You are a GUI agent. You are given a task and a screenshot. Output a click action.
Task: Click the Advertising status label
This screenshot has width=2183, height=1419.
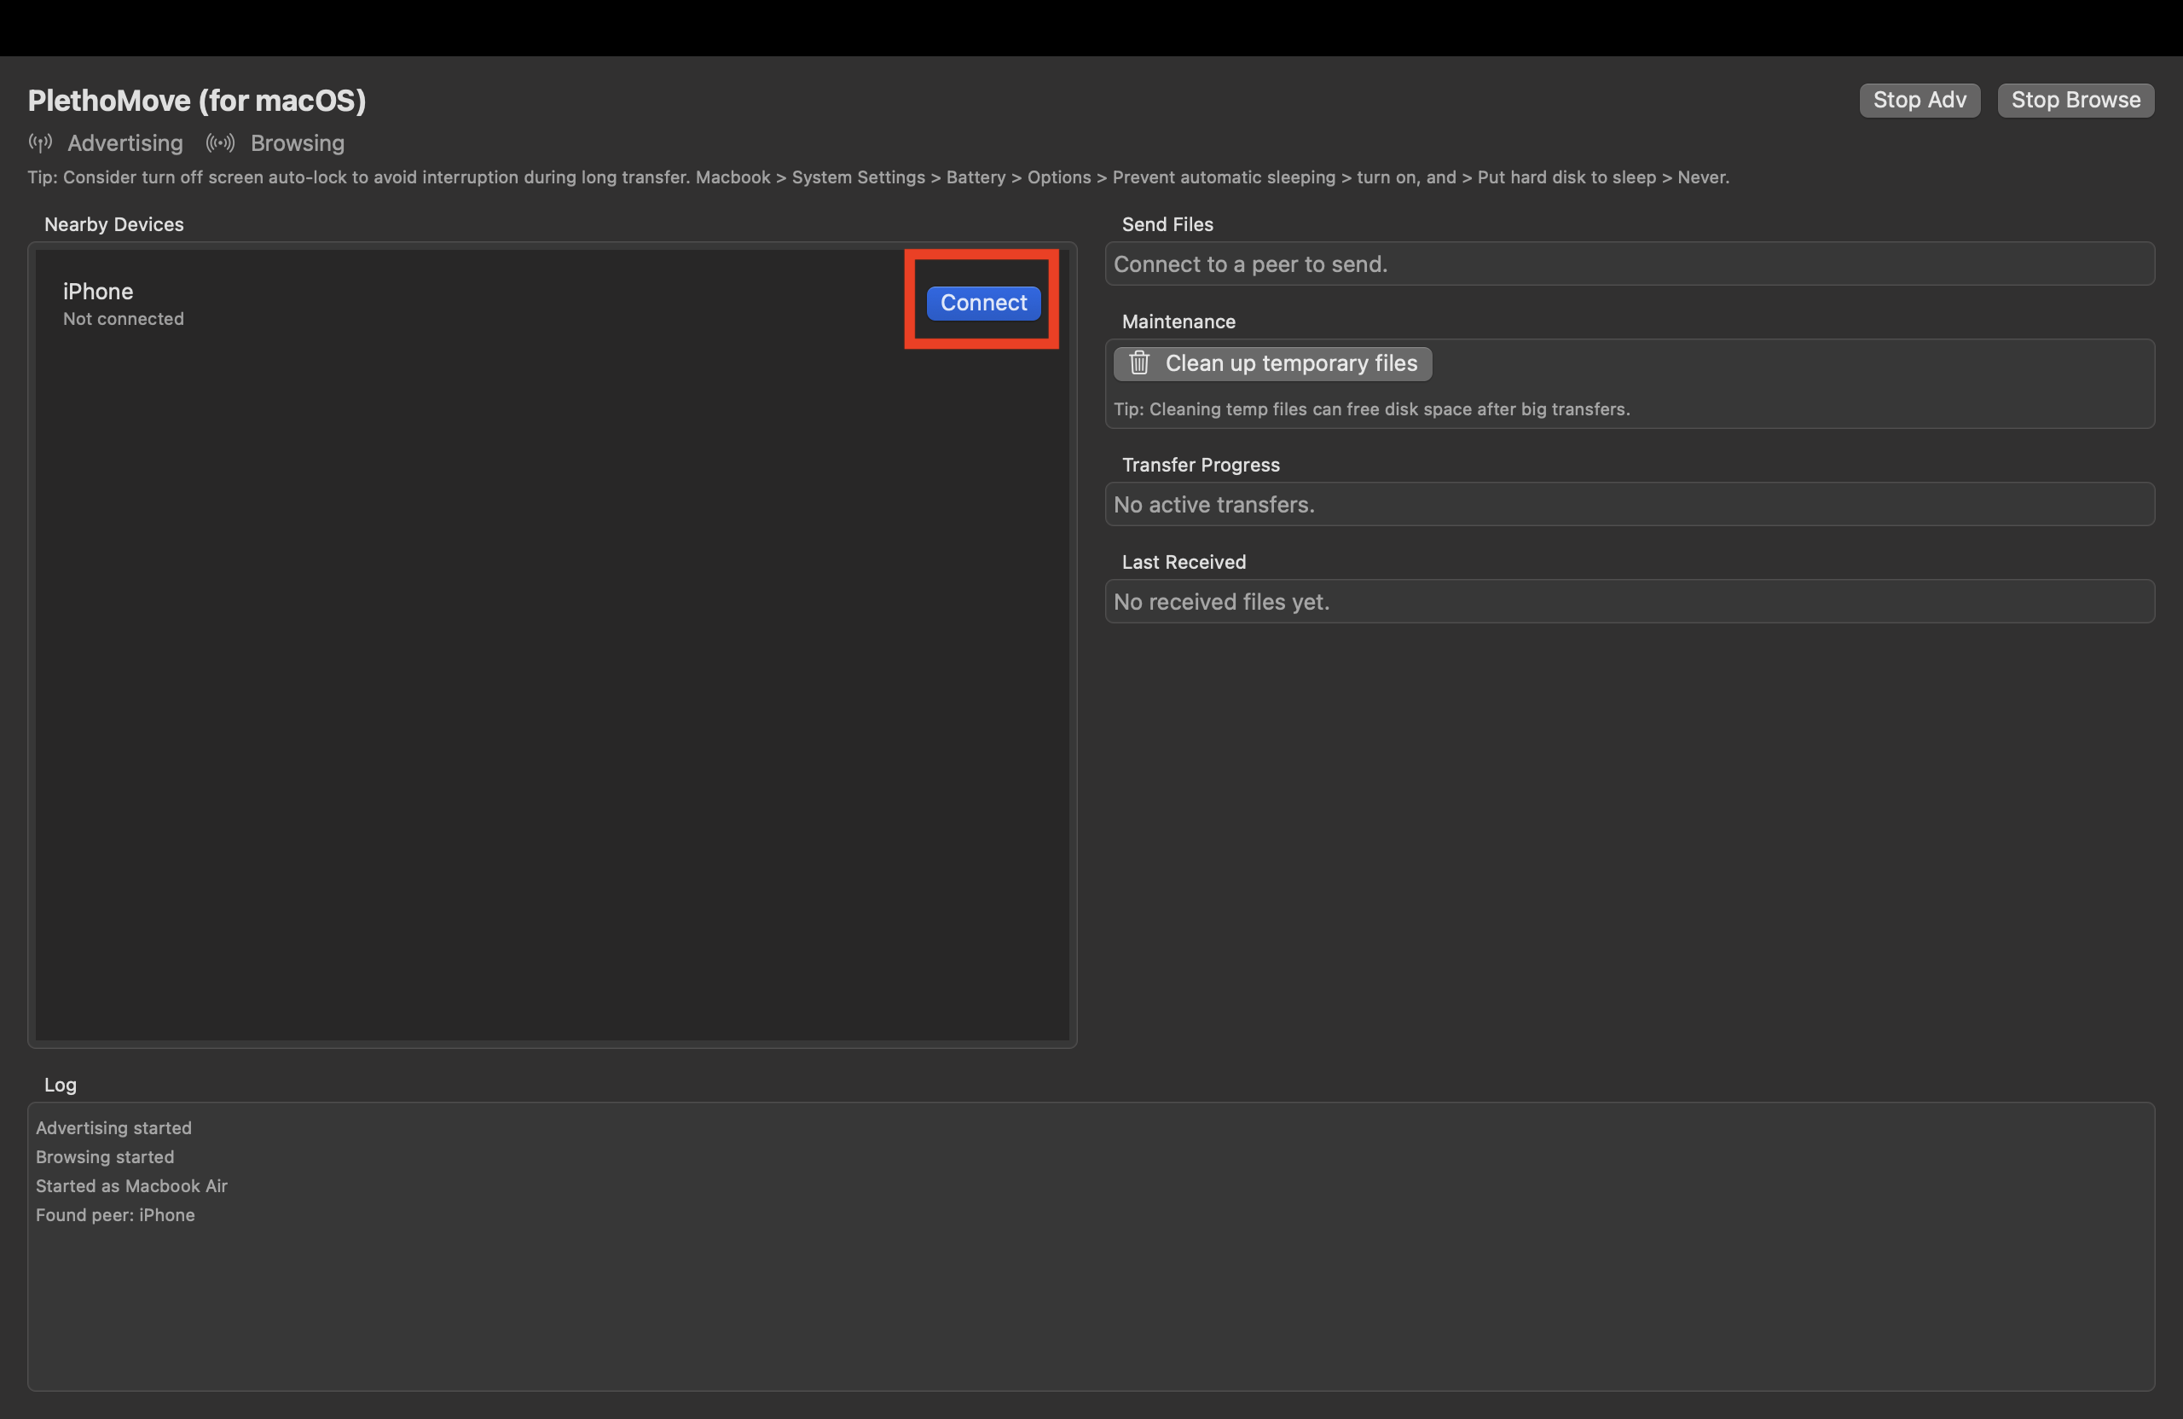click(x=124, y=143)
